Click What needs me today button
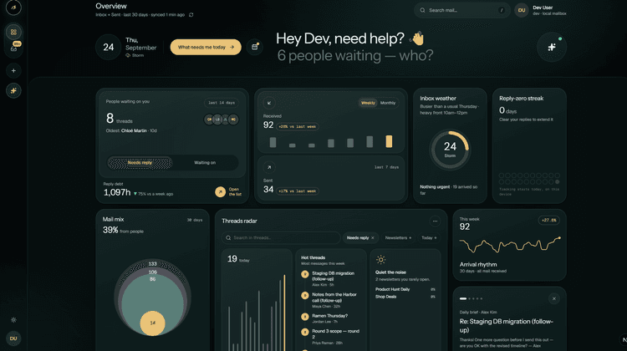 (x=206, y=47)
